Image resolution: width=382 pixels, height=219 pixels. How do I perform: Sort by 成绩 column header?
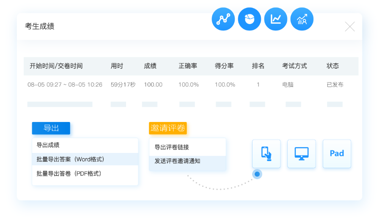click(150, 66)
